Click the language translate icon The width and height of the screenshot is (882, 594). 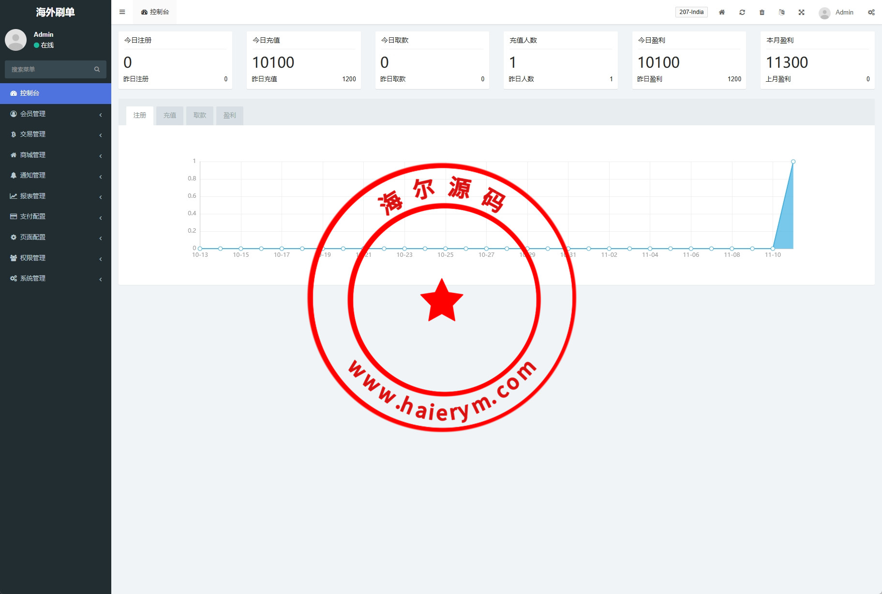(x=781, y=12)
